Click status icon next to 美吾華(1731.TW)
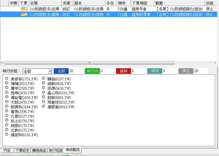 (7, 78)
